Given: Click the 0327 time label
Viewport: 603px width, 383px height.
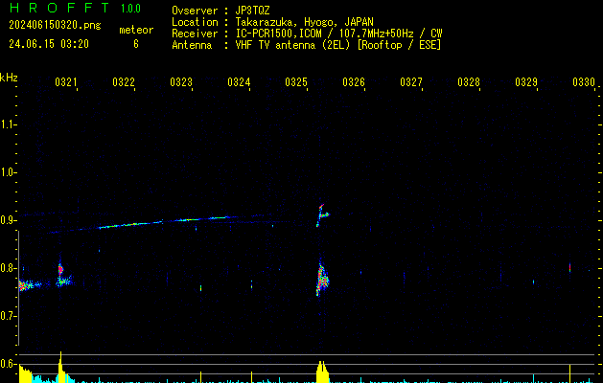Looking at the screenshot, I should (411, 83).
